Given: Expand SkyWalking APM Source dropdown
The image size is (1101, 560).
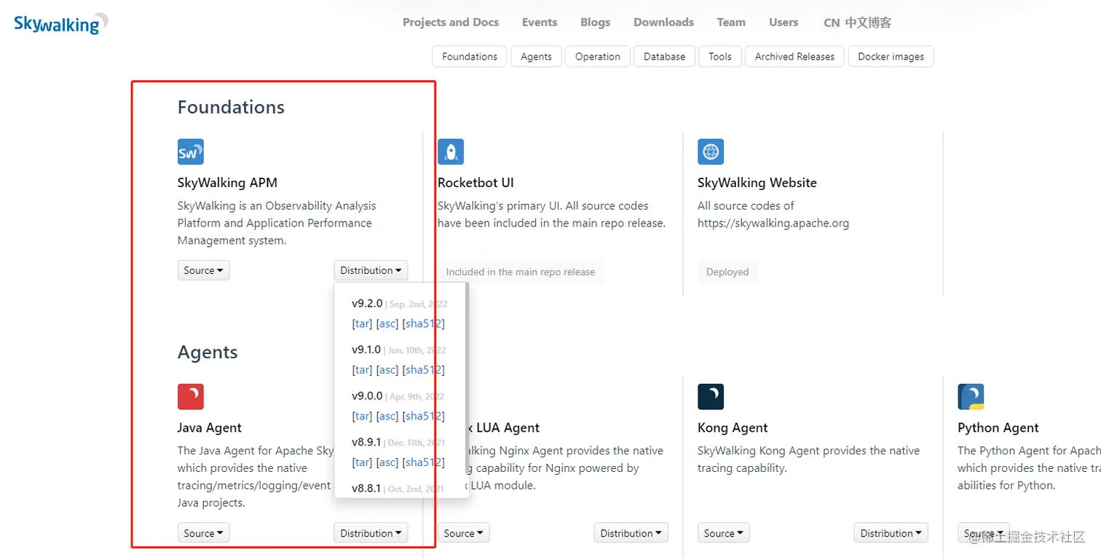Looking at the screenshot, I should (203, 270).
